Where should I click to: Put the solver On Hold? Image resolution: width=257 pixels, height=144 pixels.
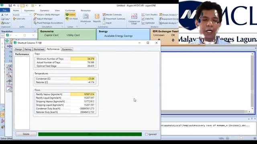coord(71,19)
